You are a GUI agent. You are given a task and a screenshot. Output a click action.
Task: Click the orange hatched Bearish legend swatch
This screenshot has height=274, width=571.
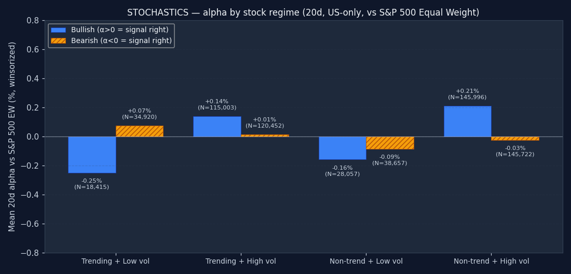pyautogui.click(x=58, y=41)
